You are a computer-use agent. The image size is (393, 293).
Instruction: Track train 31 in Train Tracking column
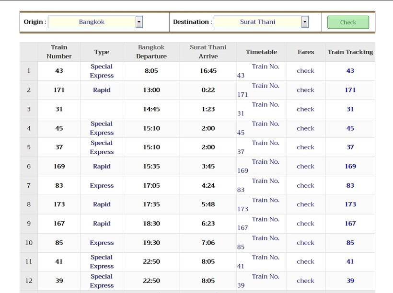pos(350,109)
